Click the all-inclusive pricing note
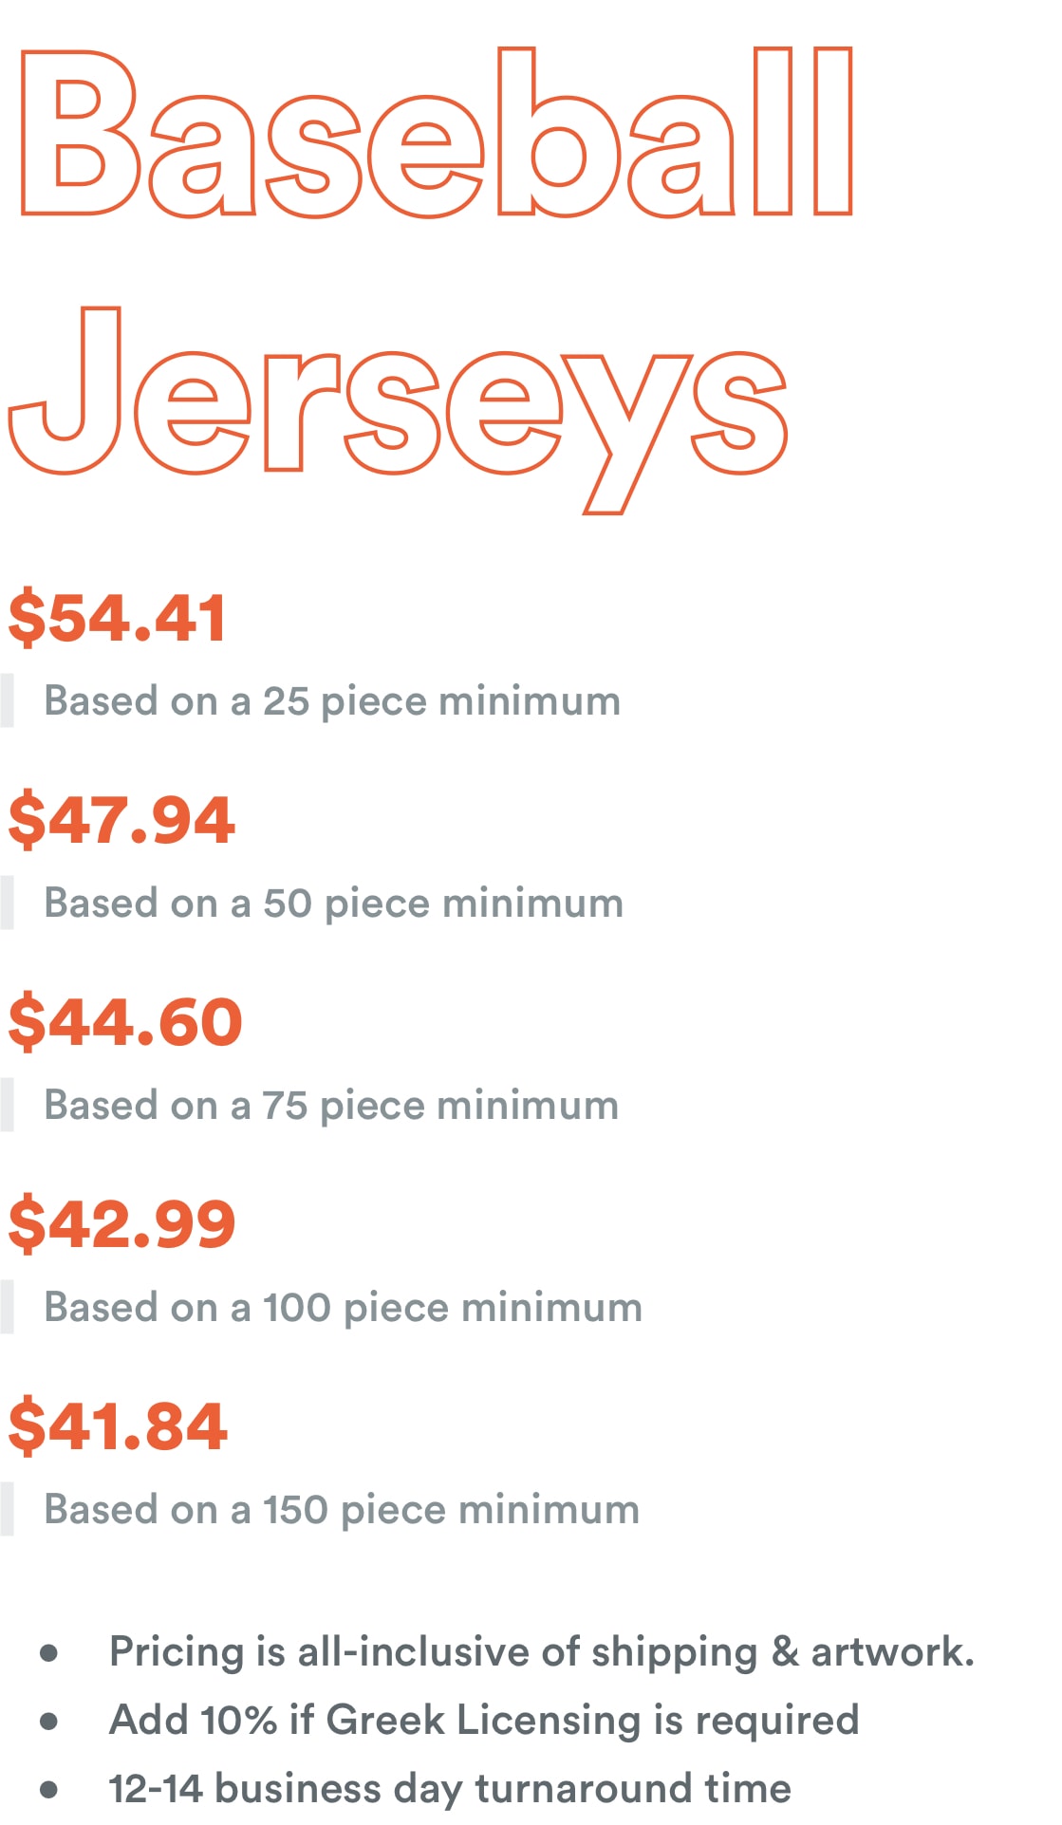Image resolution: width=1062 pixels, height=1825 pixels. click(x=542, y=1652)
